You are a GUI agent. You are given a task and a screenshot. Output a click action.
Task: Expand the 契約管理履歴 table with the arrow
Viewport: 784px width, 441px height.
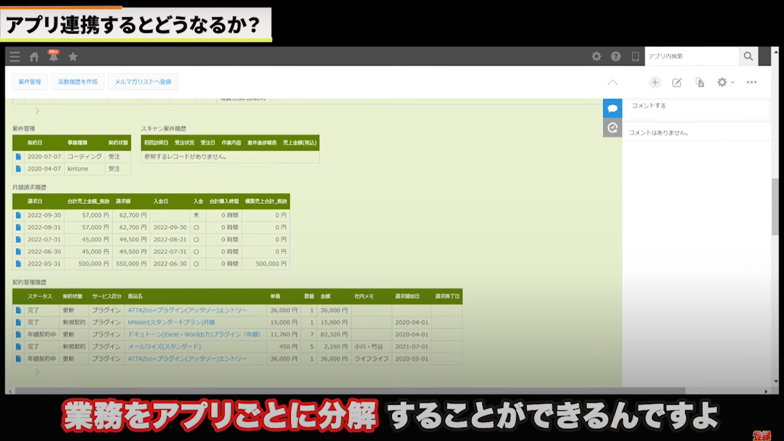pos(37,372)
